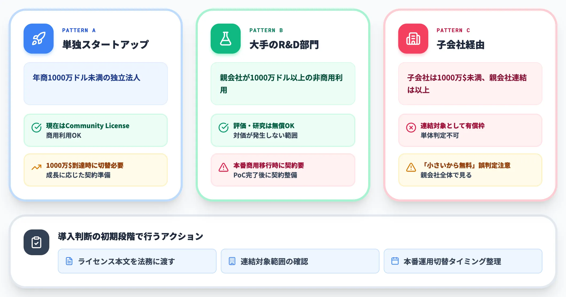566x297 pixels.
Task: Click the calendar icon beside 本番運用切替
Action: click(x=395, y=261)
